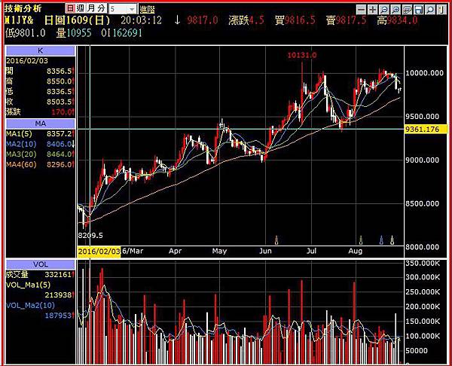Screen dimensions: 452x366
Task: Click the plain magnifier search icon
Action: 430,9
